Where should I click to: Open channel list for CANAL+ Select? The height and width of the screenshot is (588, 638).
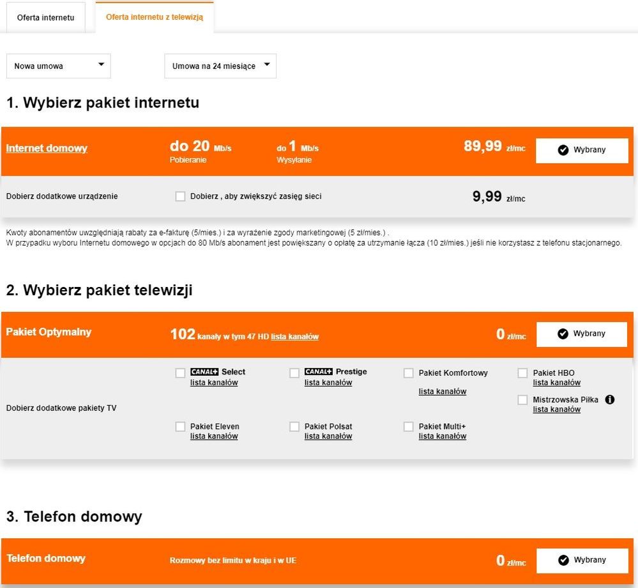214,383
